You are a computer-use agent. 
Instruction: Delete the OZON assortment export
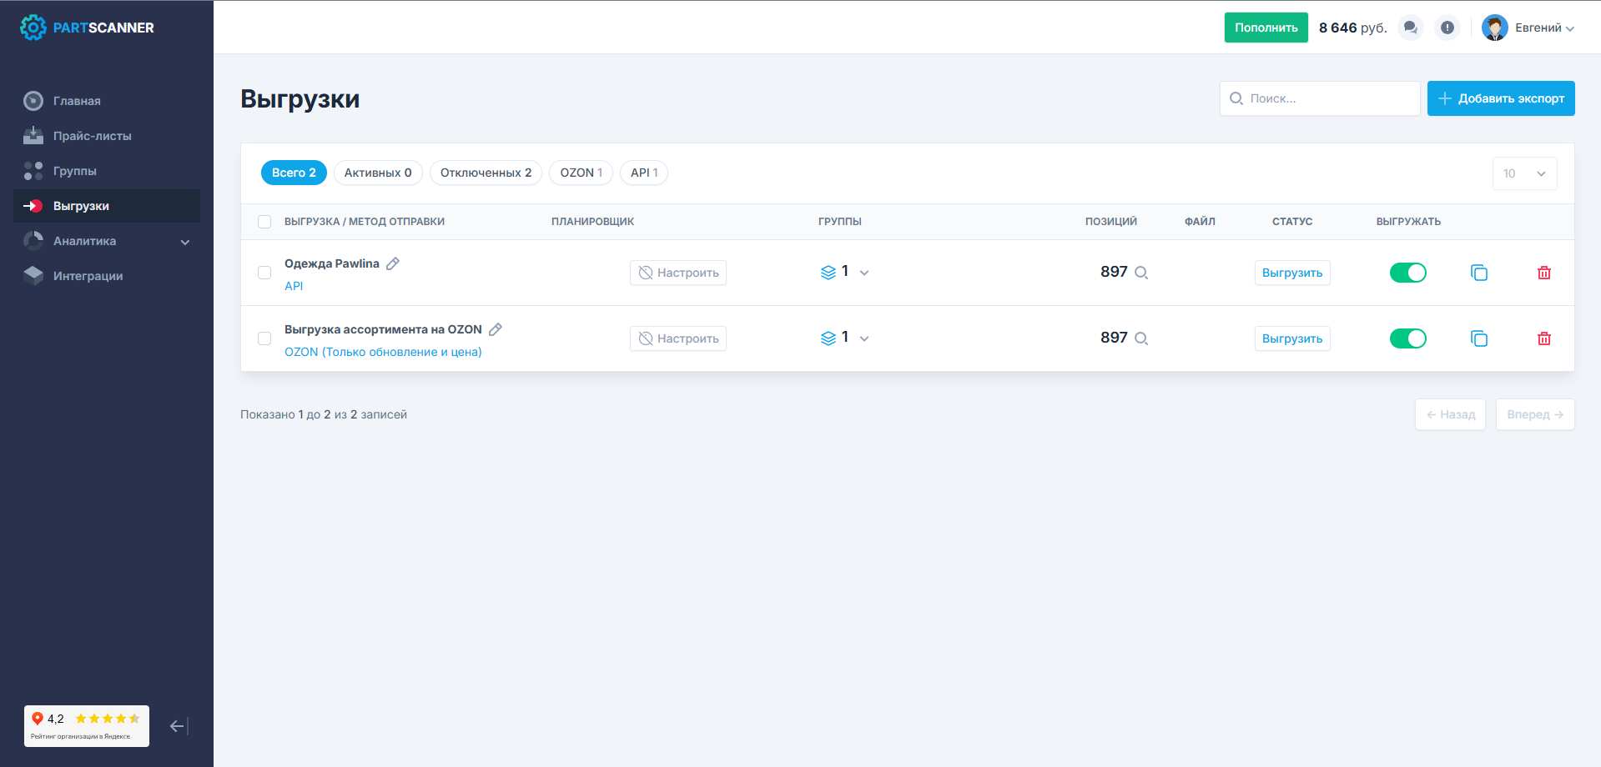[x=1544, y=338]
